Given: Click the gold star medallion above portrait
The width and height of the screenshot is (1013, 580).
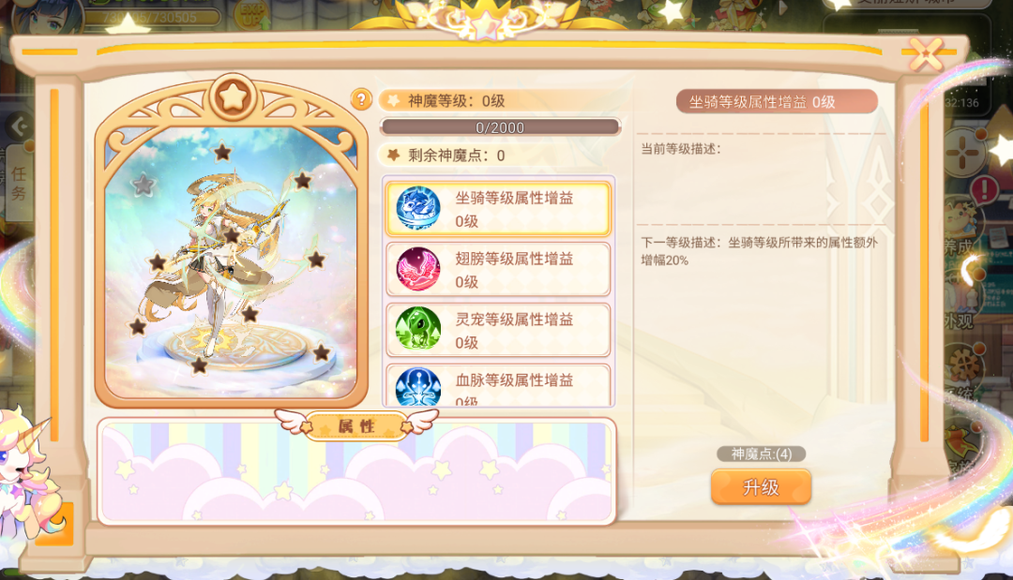Looking at the screenshot, I should click(x=233, y=97).
